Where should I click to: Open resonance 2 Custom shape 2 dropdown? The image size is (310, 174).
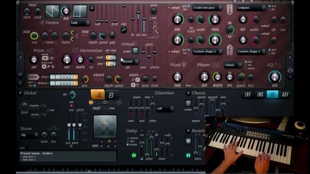(251, 52)
